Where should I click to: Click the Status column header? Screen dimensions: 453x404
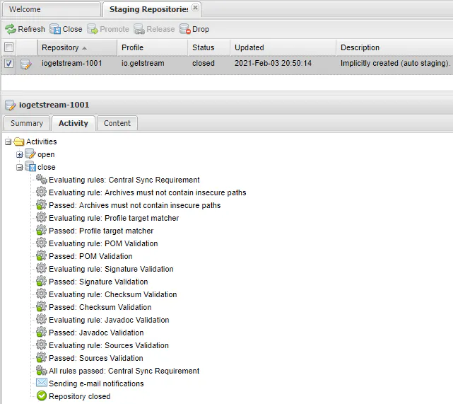(209, 47)
